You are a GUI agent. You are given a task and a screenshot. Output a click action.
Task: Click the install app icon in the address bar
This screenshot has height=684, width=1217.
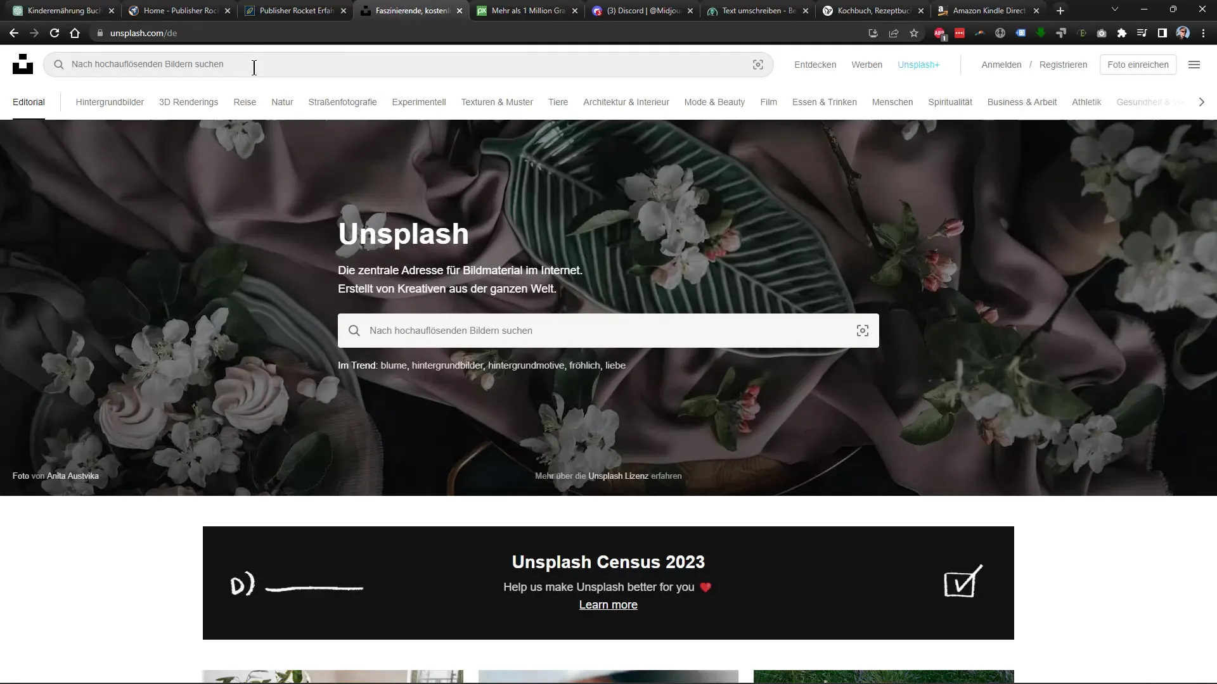coord(873,33)
